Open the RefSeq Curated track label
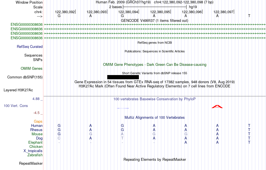 coord(29,47)
